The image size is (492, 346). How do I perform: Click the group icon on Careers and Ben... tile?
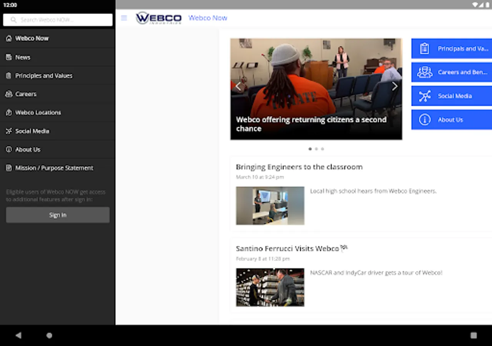point(424,72)
